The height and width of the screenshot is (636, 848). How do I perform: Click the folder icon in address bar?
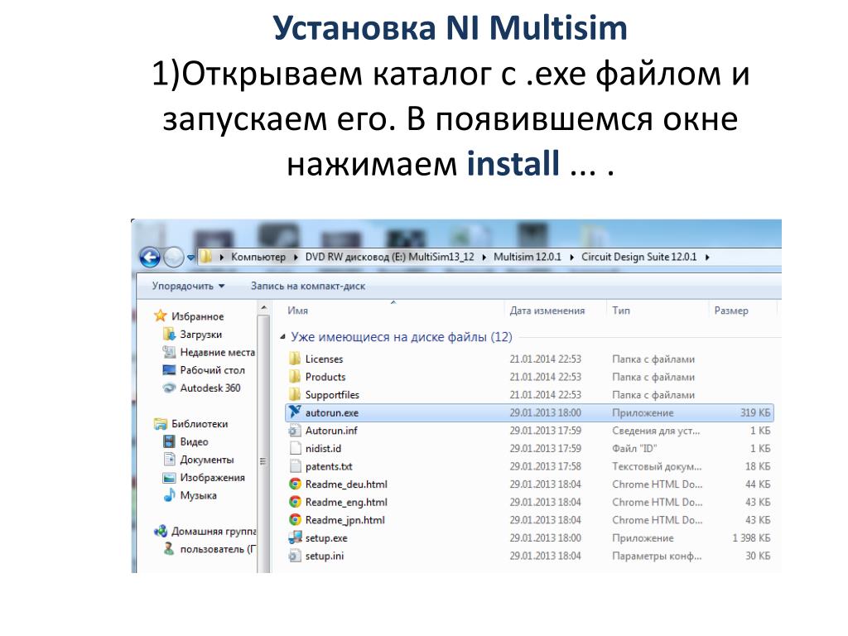pos(206,257)
